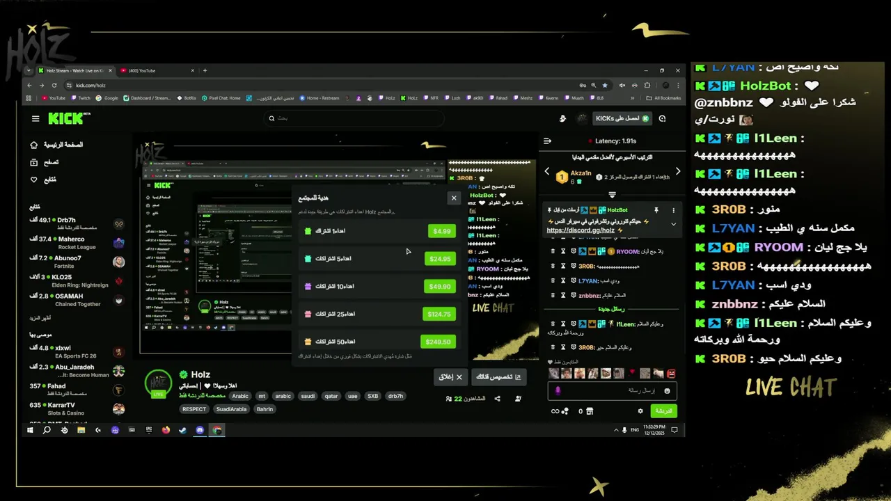Image resolution: width=891 pixels, height=501 pixels.
Task: Open KLO25 Elden Ring channel
Action: [x=77, y=280]
